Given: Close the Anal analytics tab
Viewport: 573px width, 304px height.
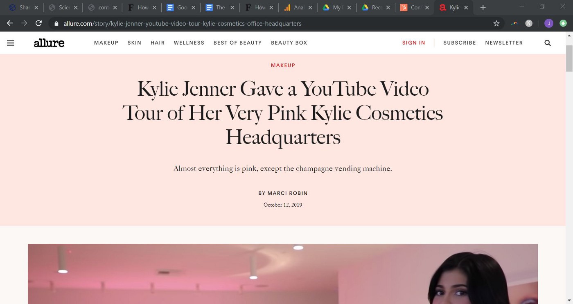Looking at the screenshot, I should tap(310, 7).
